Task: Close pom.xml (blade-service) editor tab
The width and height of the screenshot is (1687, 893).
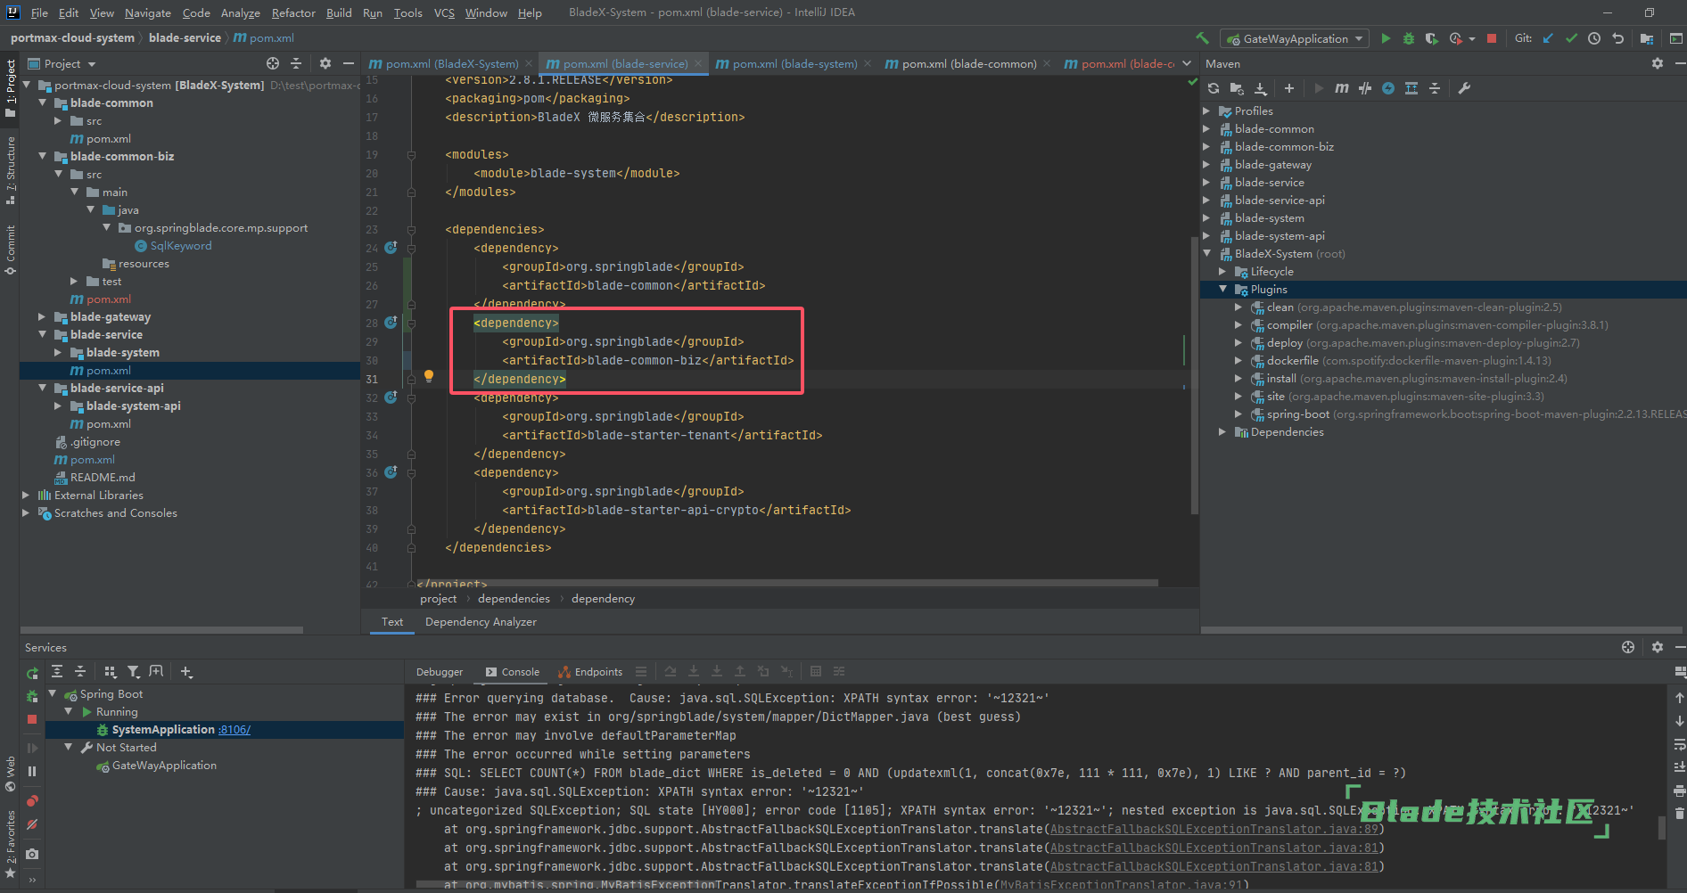Action: [x=698, y=63]
